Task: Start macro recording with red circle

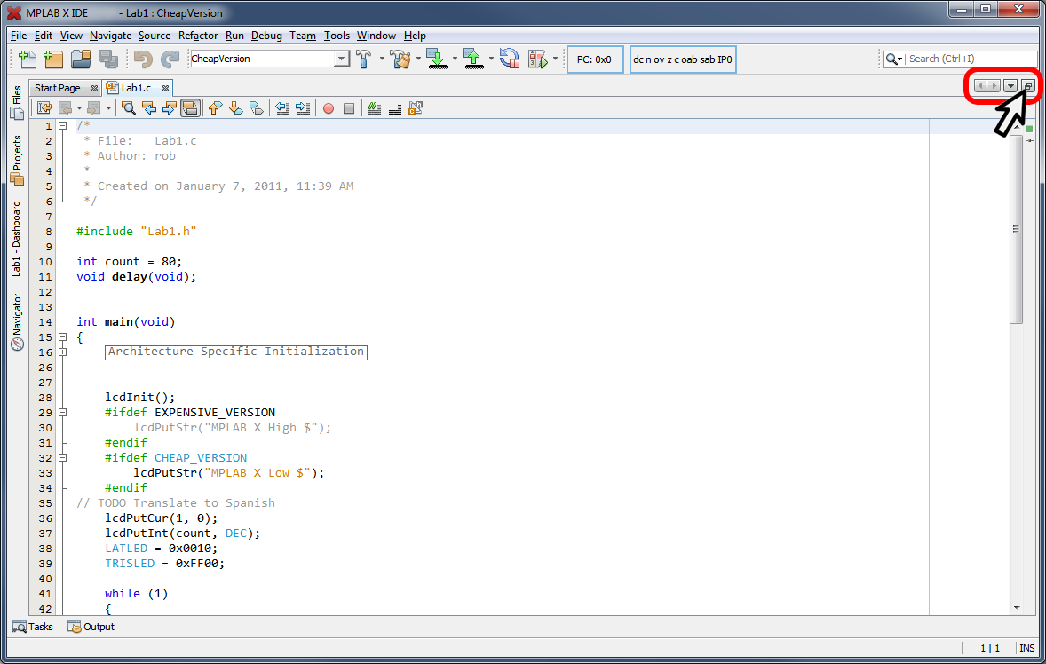Action: [x=329, y=108]
